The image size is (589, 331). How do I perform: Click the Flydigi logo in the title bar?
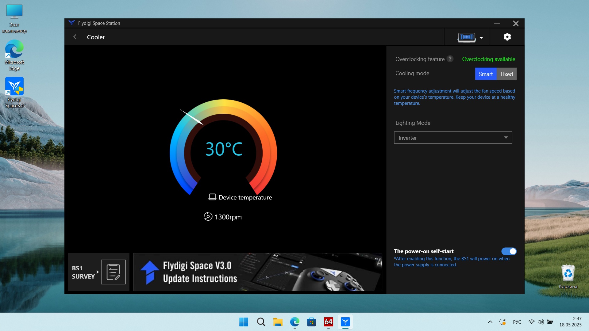point(71,23)
